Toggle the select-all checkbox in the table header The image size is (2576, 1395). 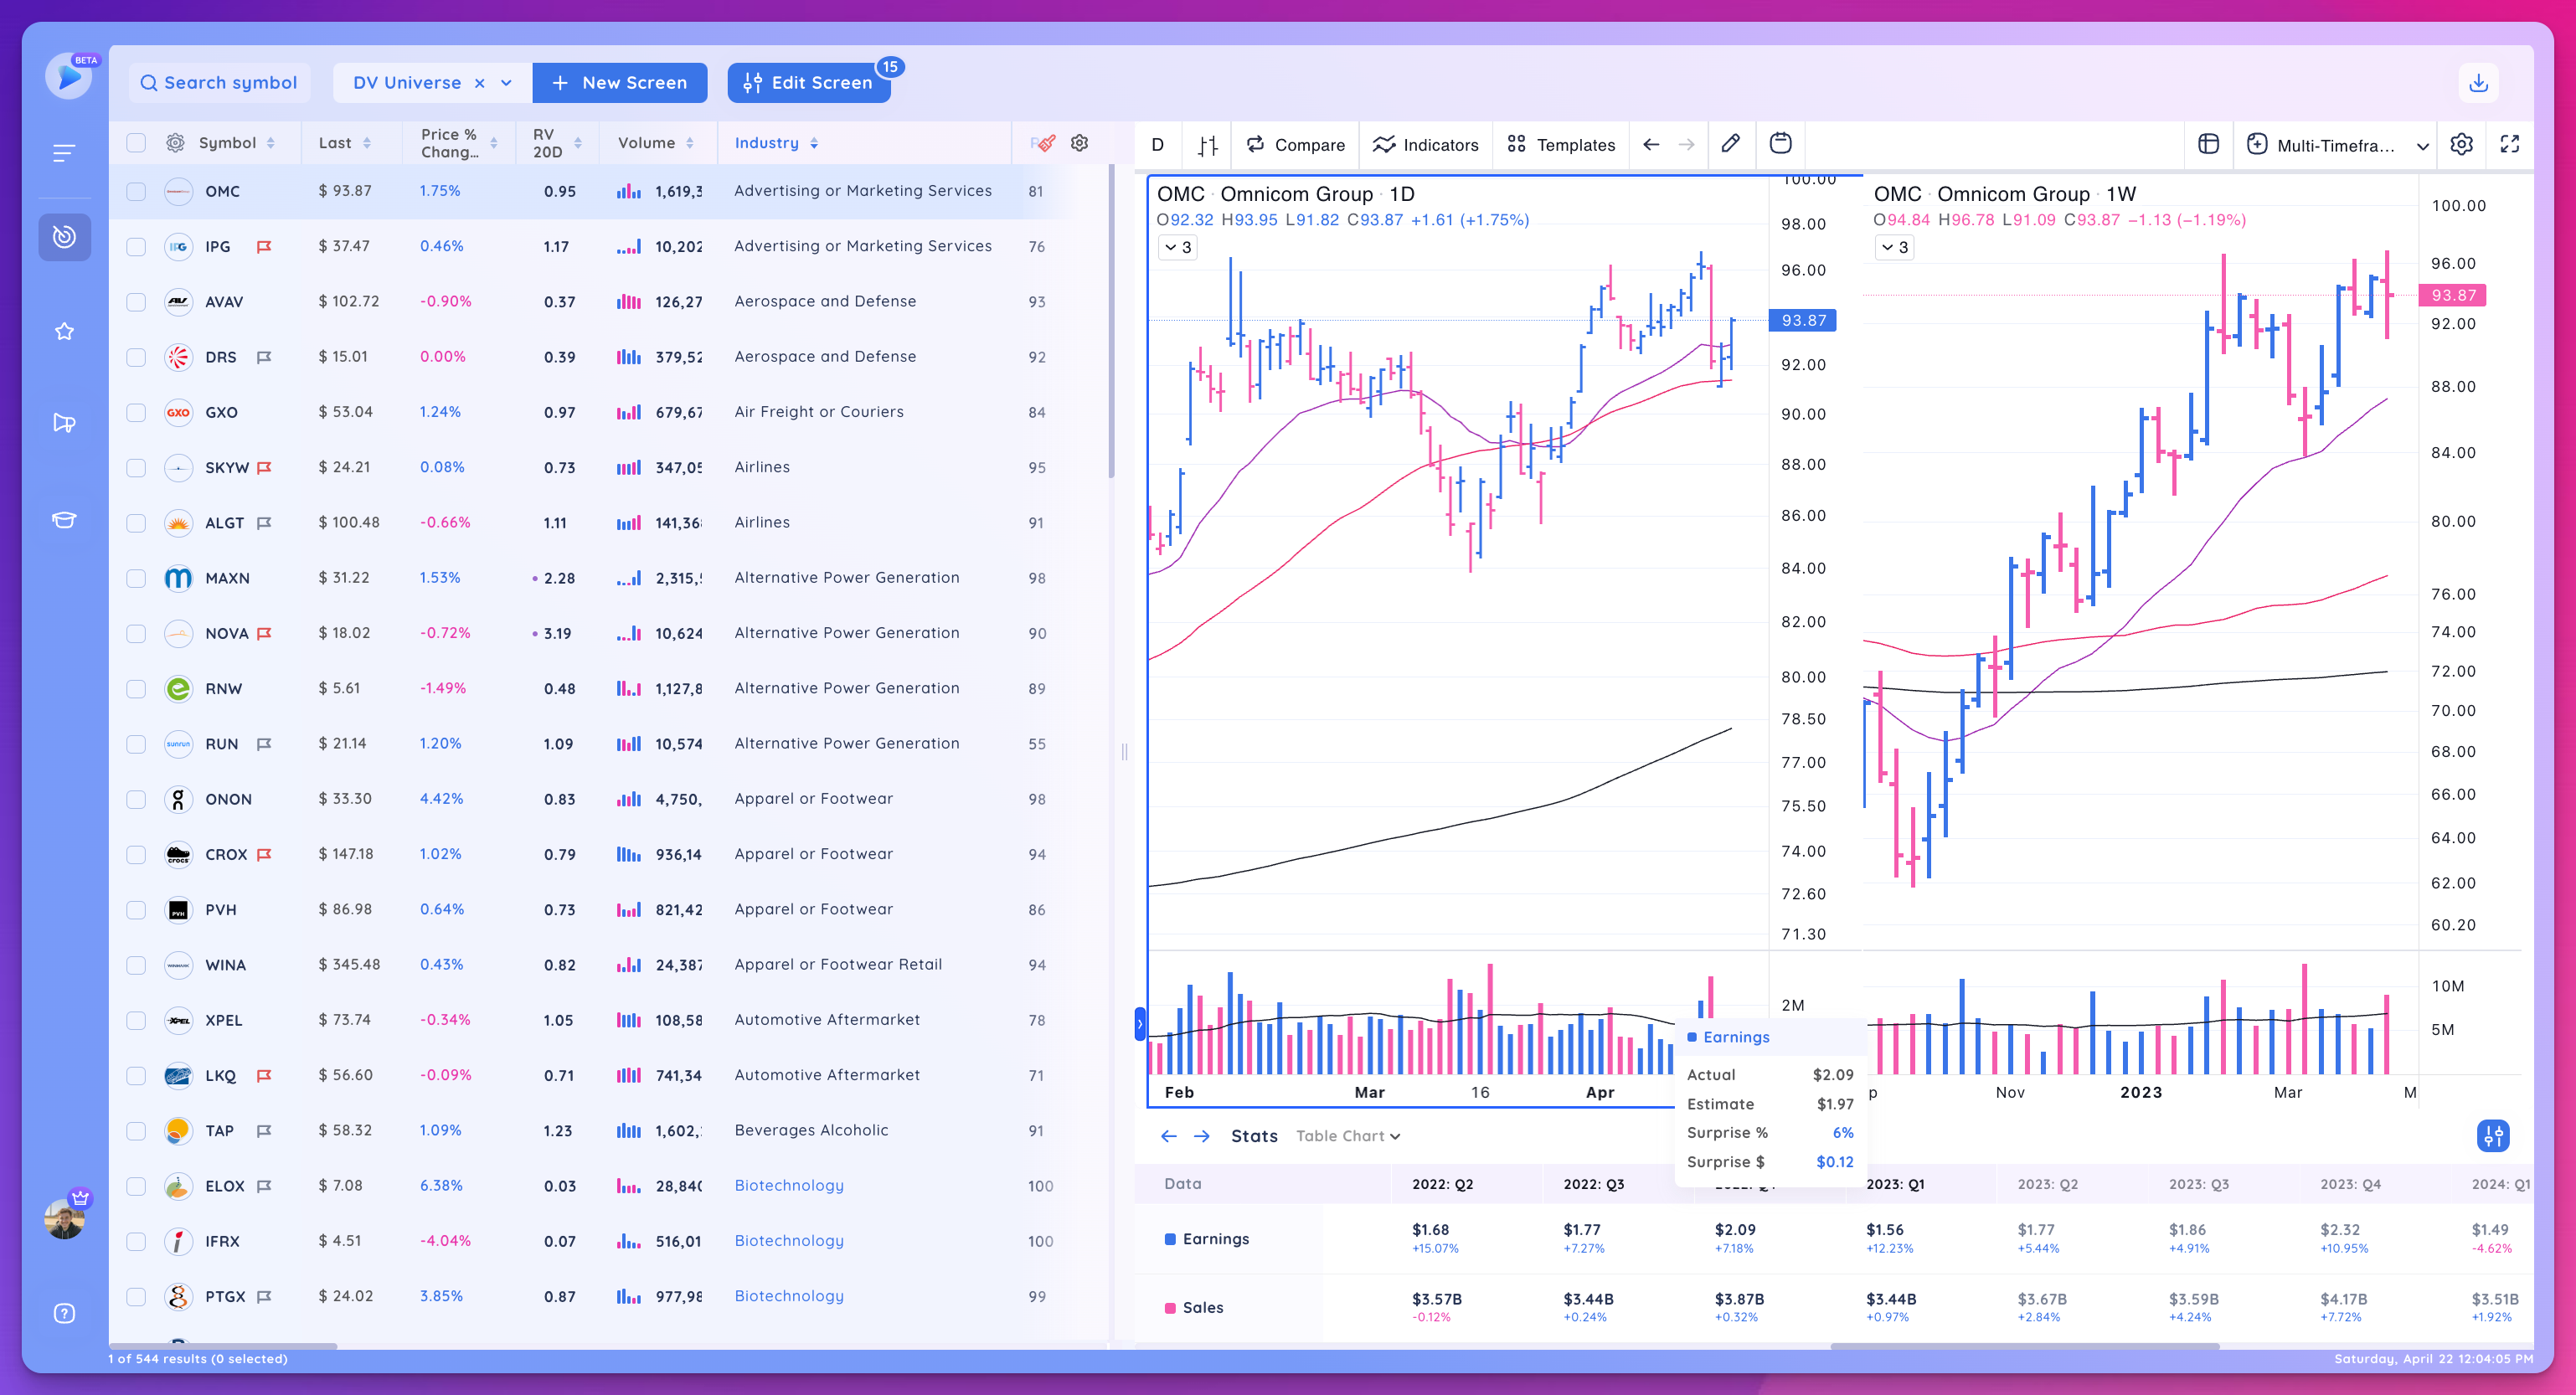pos(136,142)
